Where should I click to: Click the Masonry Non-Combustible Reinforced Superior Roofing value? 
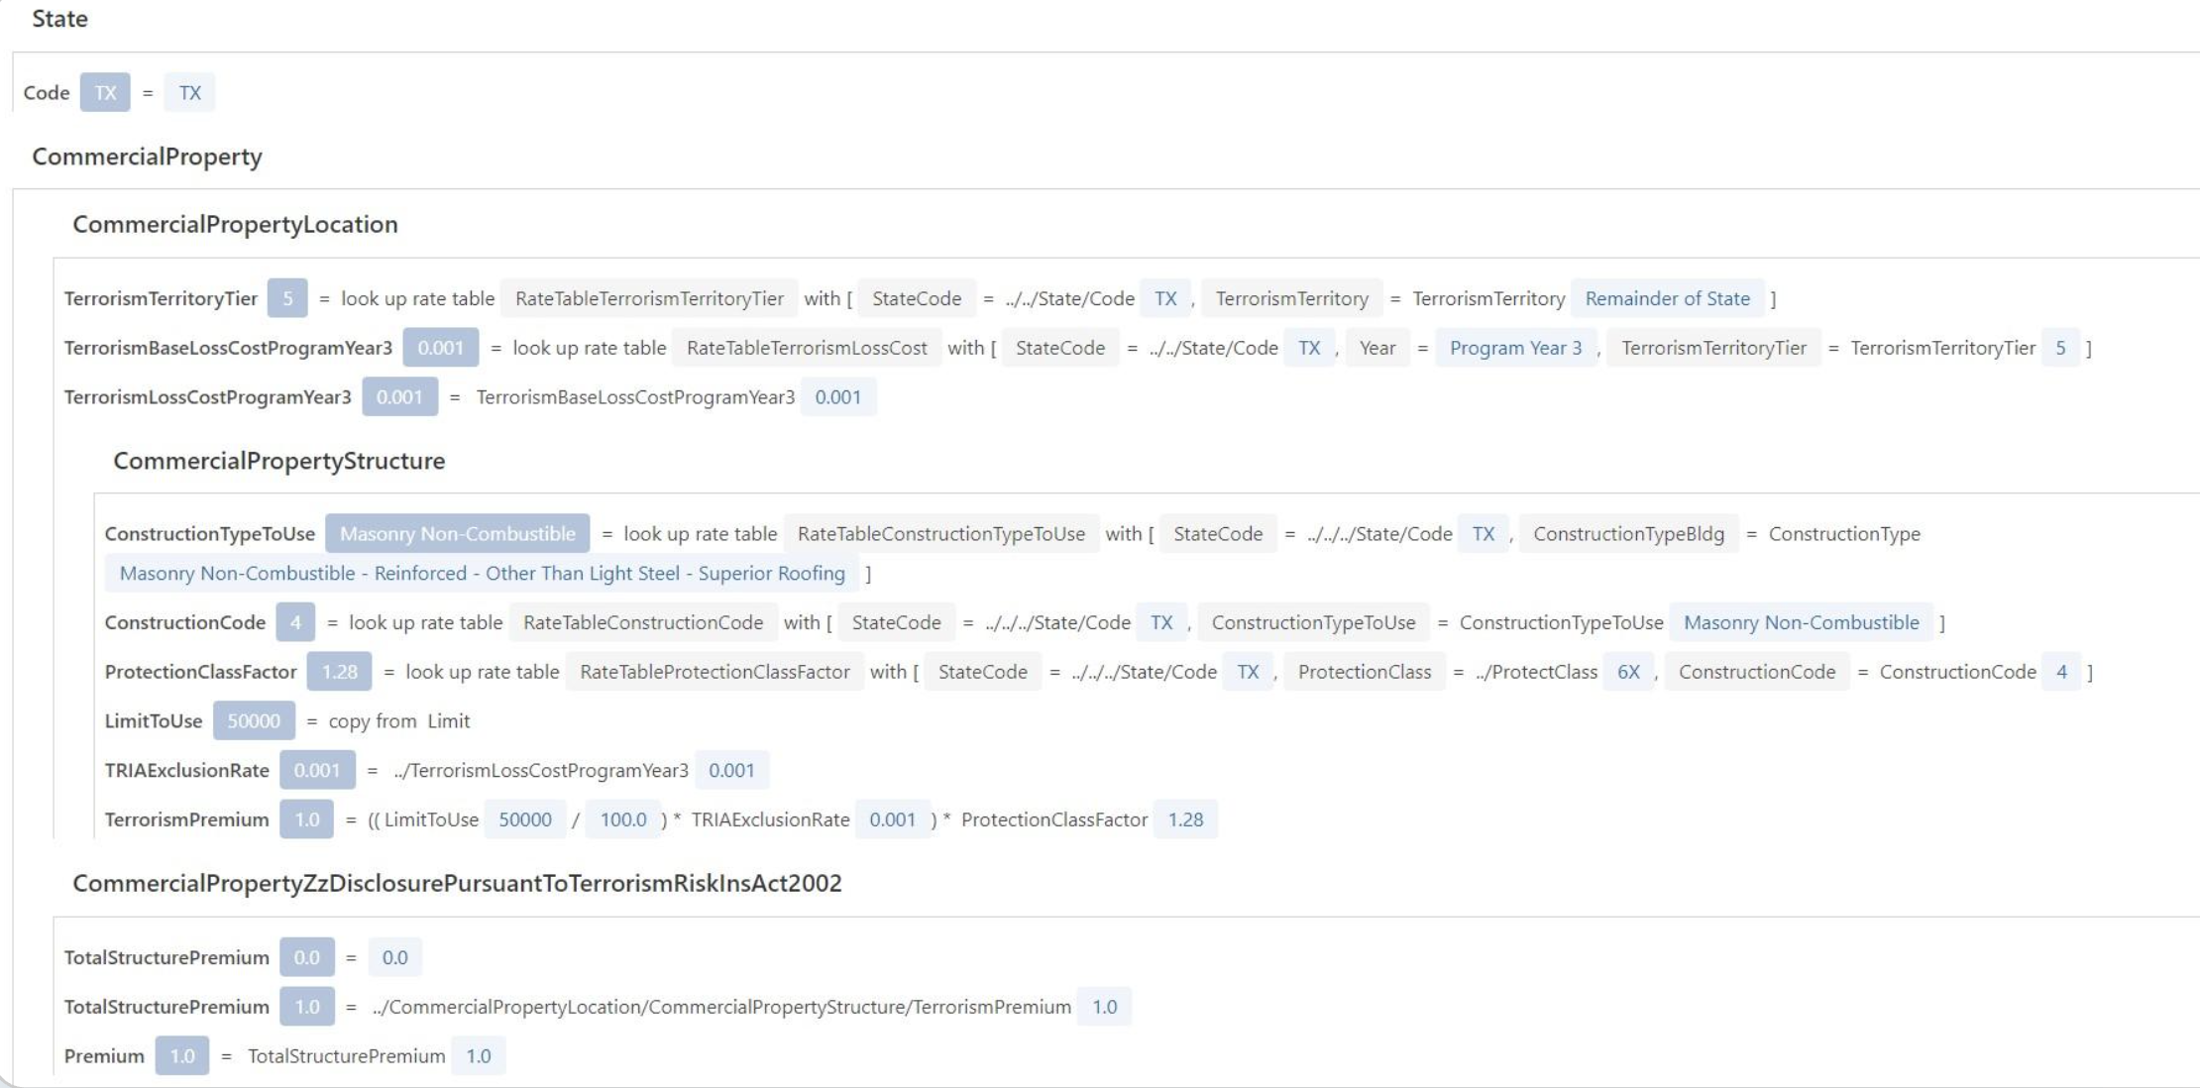click(483, 574)
